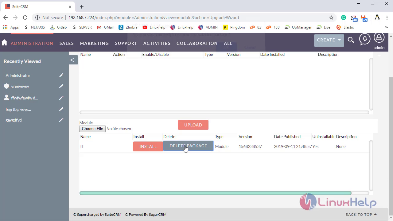Click green horizontal scrollbar of package list
This screenshot has height=221, width=393.
(215, 193)
